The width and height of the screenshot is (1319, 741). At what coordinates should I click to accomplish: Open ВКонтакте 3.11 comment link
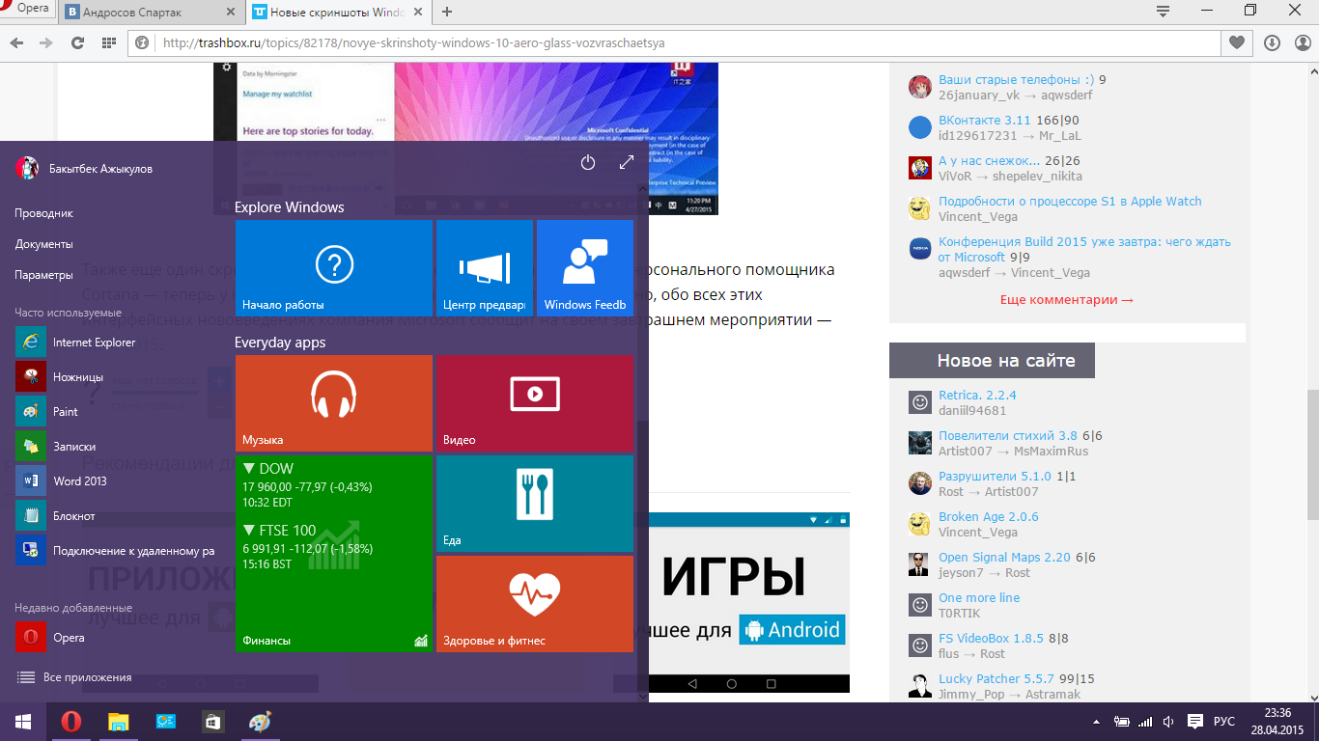click(985, 121)
